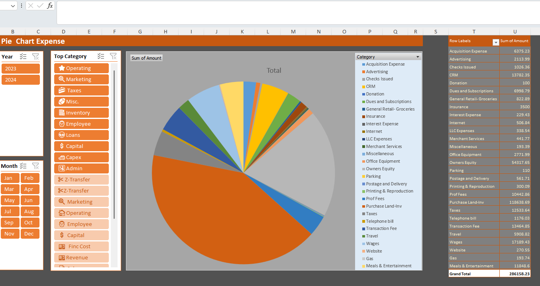Clear the filter on the Month slicer
This screenshot has height=286, width=540.
coord(35,166)
